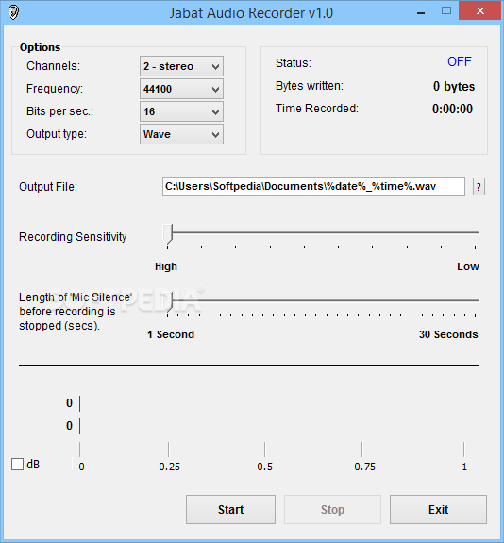
Task: Click the Output File: label
Action: (x=48, y=187)
